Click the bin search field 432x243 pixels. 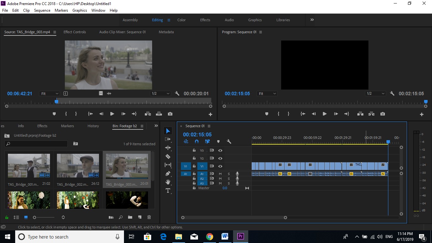pos(36,144)
